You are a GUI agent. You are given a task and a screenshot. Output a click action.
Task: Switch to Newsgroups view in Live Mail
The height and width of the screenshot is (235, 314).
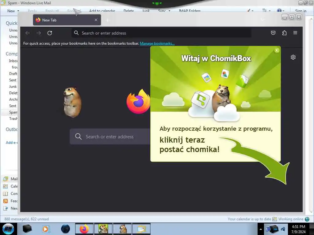(x=10, y=208)
